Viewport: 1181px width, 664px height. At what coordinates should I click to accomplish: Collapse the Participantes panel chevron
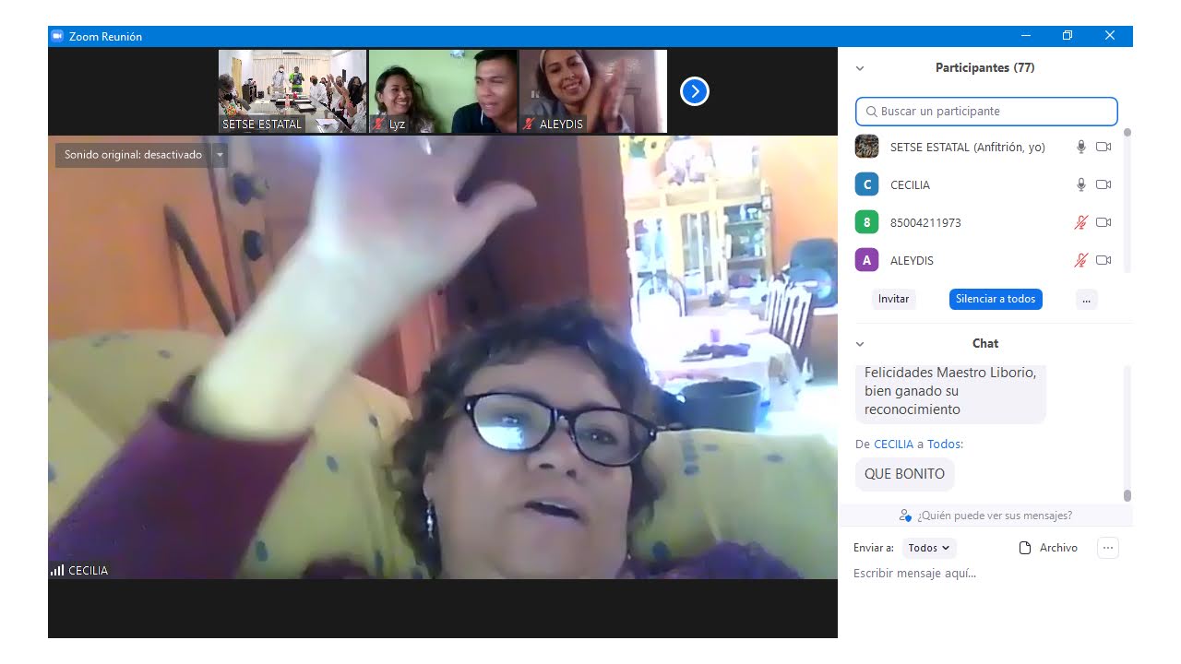click(860, 68)
